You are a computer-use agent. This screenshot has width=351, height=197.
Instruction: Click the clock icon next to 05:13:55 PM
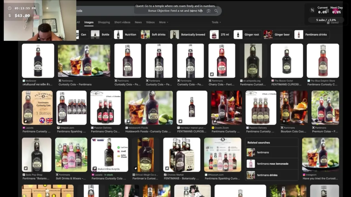10,8
